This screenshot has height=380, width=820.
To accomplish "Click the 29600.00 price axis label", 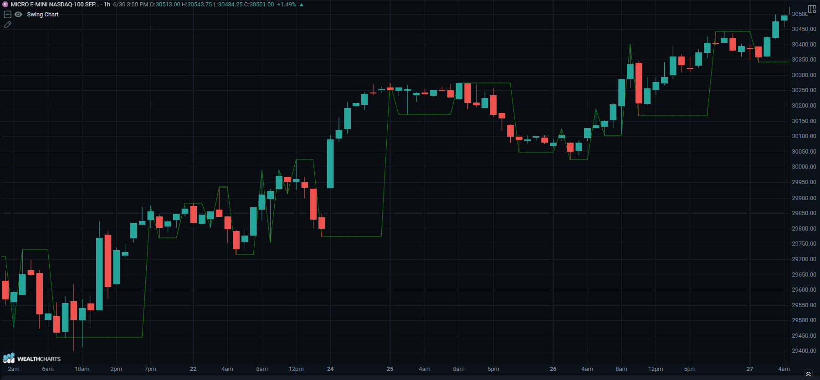I will tap(804, 290).
